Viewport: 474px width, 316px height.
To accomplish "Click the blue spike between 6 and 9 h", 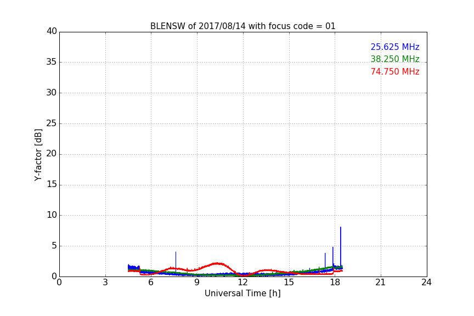I will (176, 262).
